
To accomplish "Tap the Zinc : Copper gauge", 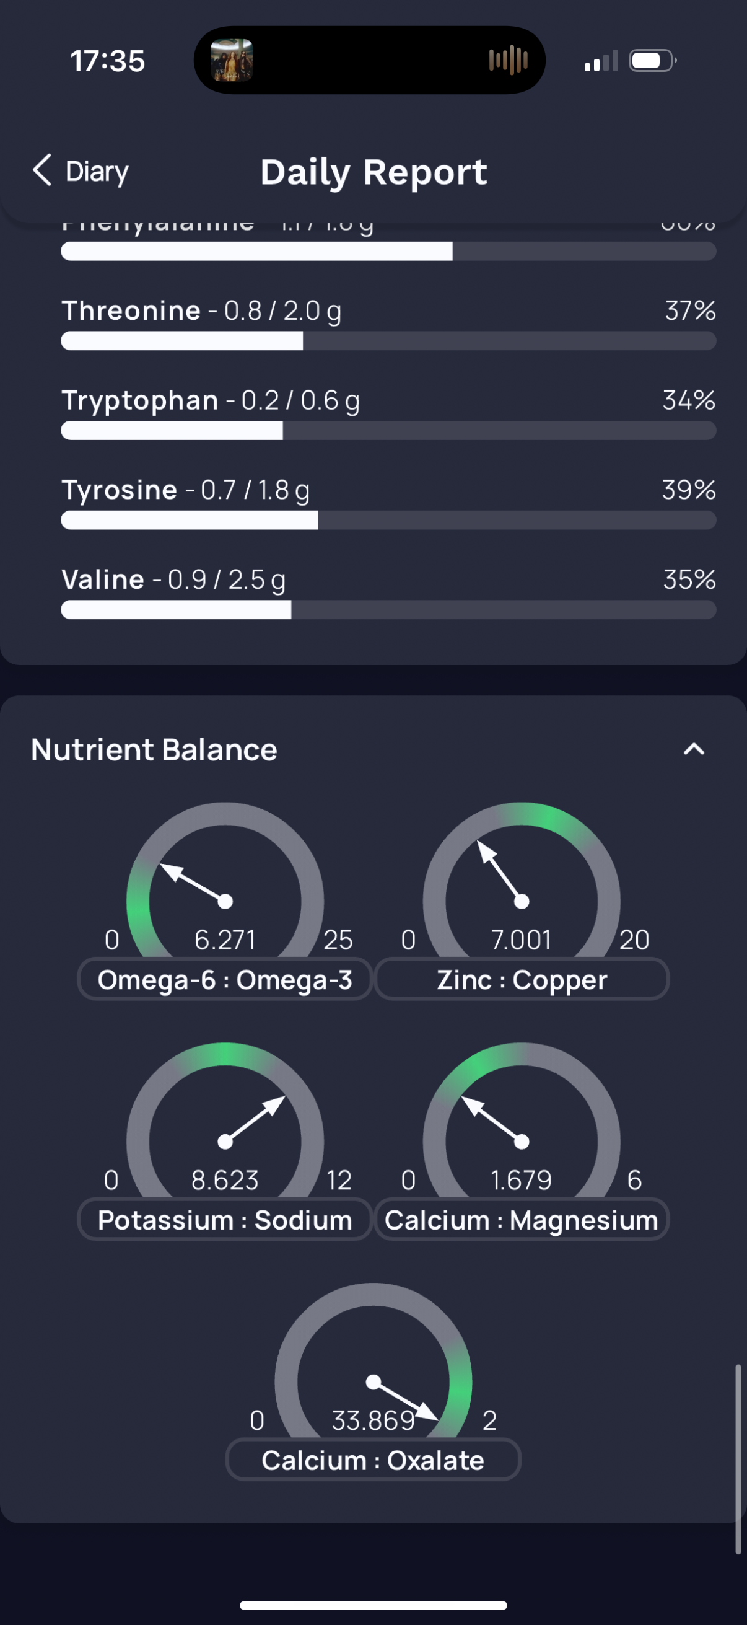I will tap(522, 879).
